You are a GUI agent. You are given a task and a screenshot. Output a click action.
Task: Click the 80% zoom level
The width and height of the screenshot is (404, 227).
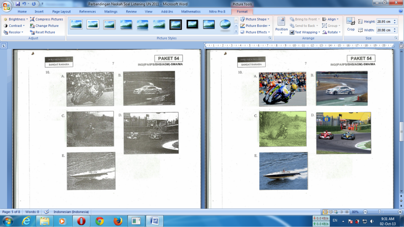355,212
